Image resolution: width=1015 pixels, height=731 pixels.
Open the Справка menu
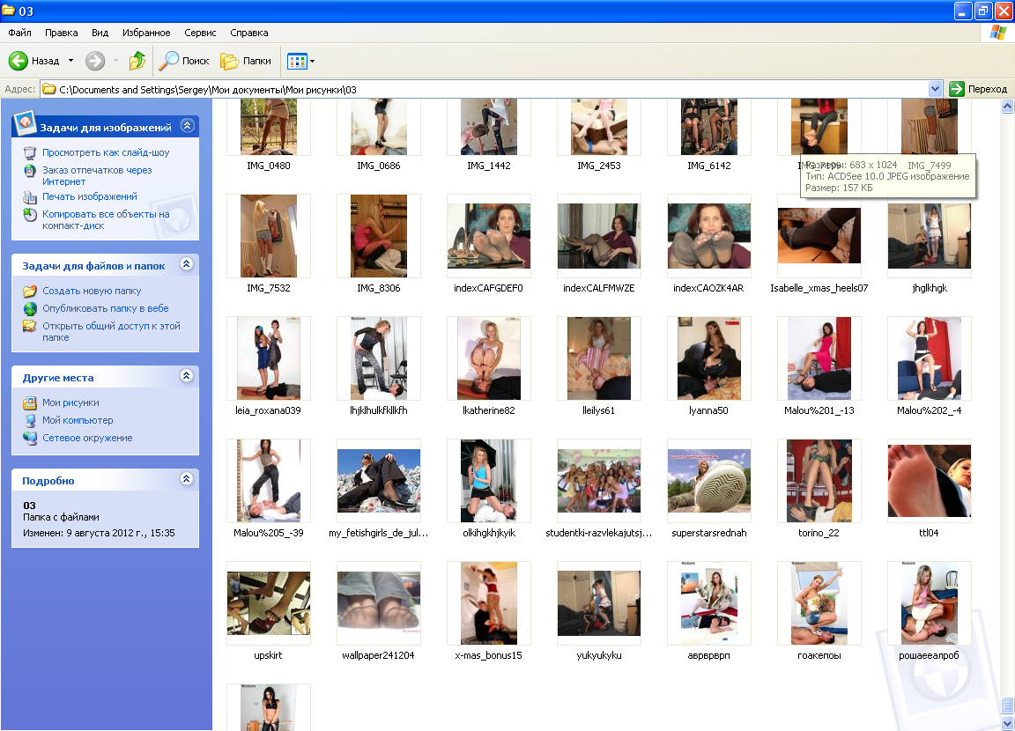[249, 33]
